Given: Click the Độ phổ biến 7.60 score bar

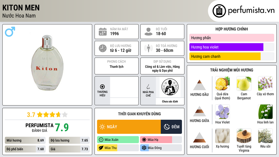Looking at the screenshot, I should (25, 149).
